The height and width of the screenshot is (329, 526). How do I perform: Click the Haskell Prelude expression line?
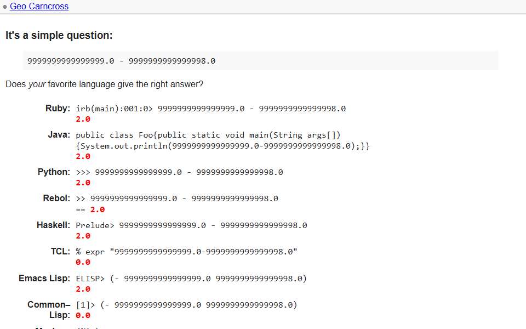coord(191,225)
